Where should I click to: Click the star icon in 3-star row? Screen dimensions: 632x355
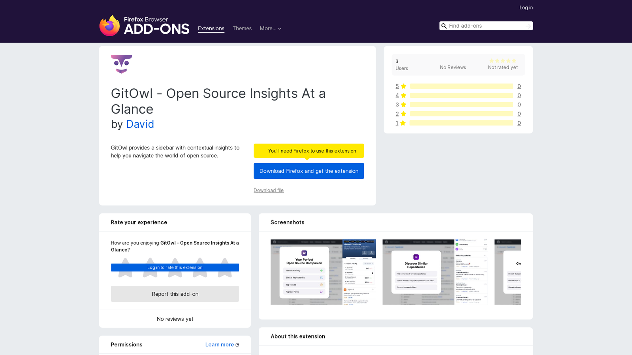pyautogui.click(x=403, y=105)
